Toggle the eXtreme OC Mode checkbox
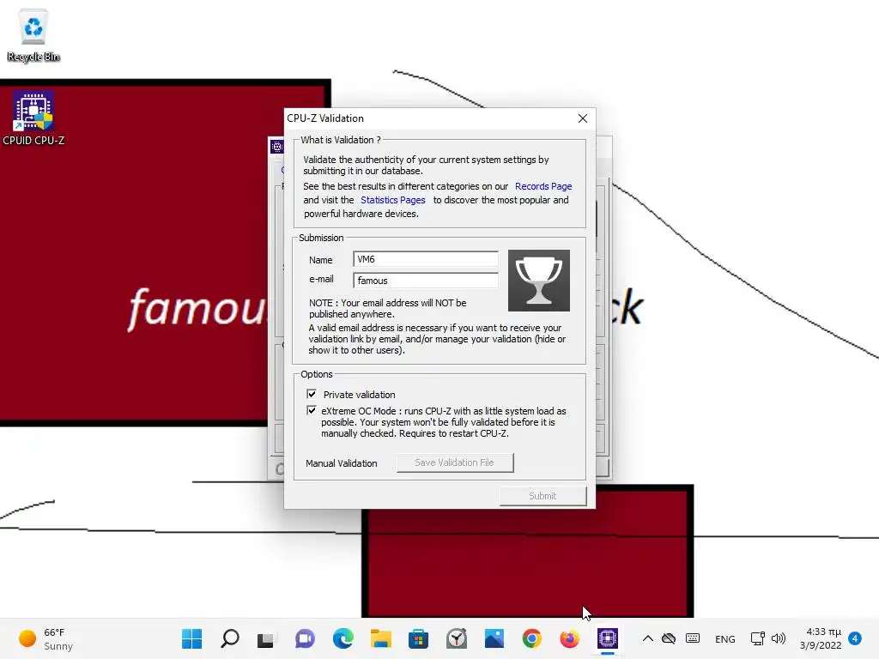Viewport: 879px width, 659px height. click(x=312, y=410)
